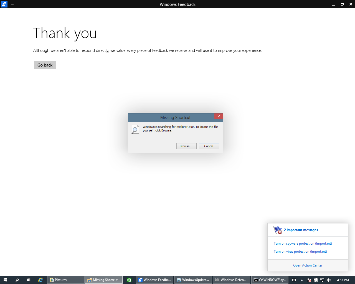Screen dimensions: 355x284
Task: Click the network tray icon
Action: (x=322, y=280)
